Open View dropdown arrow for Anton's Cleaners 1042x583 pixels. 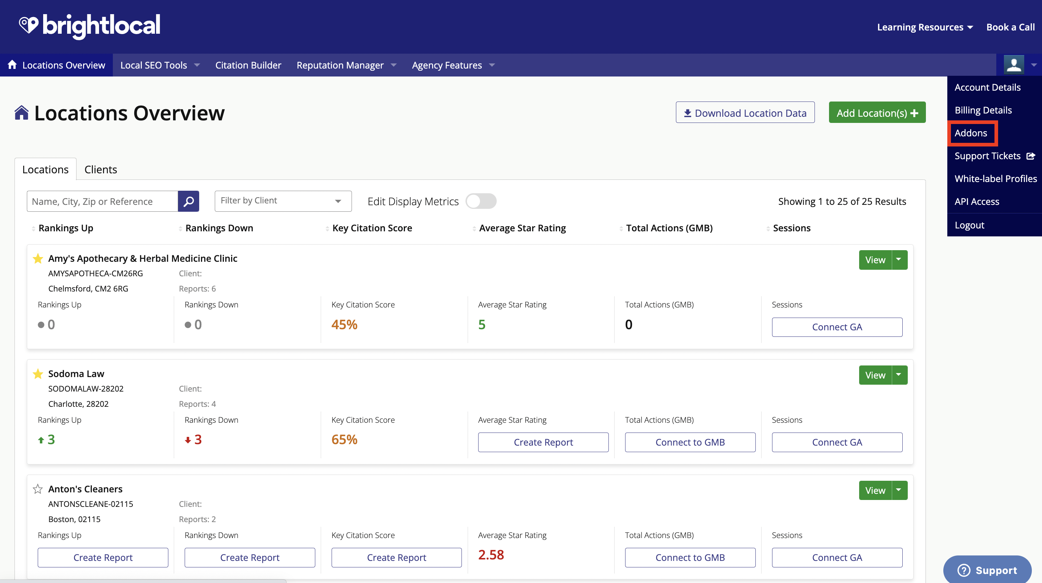pos(900,491)
